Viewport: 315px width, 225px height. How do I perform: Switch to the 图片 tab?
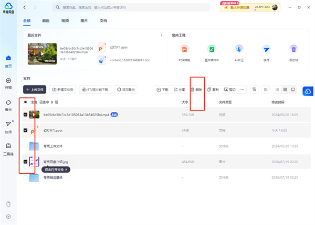tap(84, 20)
